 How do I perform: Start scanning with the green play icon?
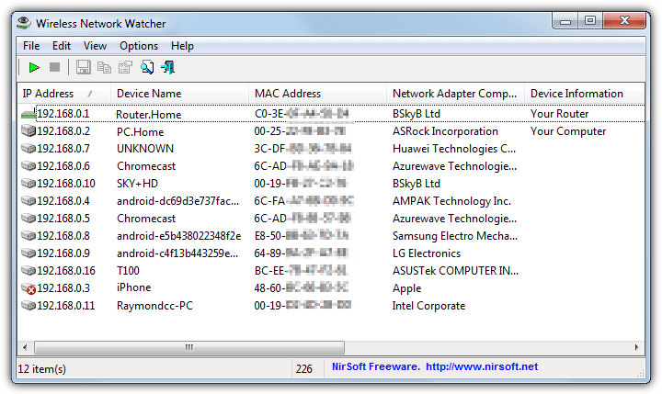[34, 67]
